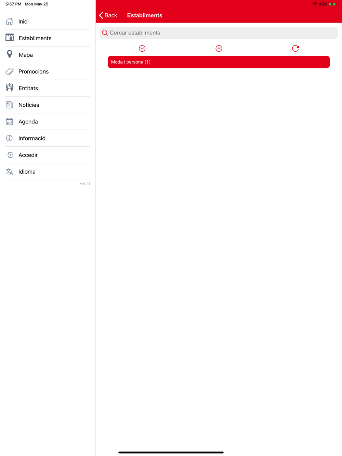Go back using the Back button

108,15
